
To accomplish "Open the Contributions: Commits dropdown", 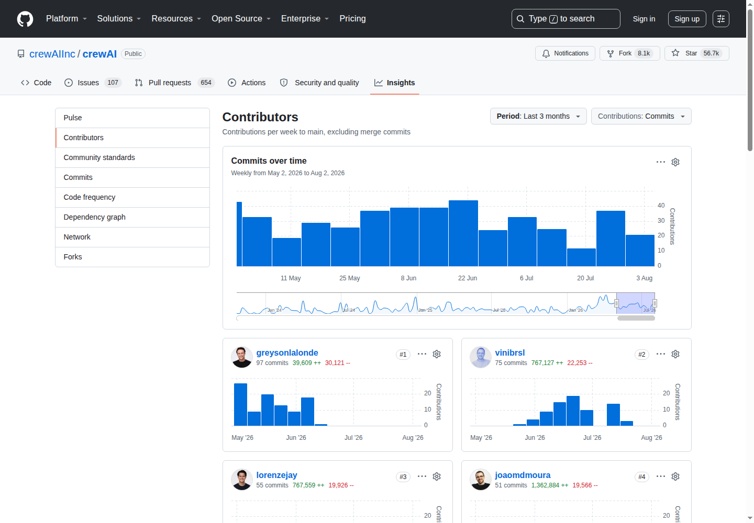I will pyautogui.click(x=641, y=116).
